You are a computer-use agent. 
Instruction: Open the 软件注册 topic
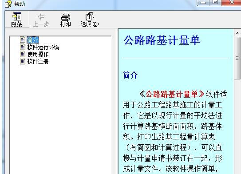click(38, 61)
